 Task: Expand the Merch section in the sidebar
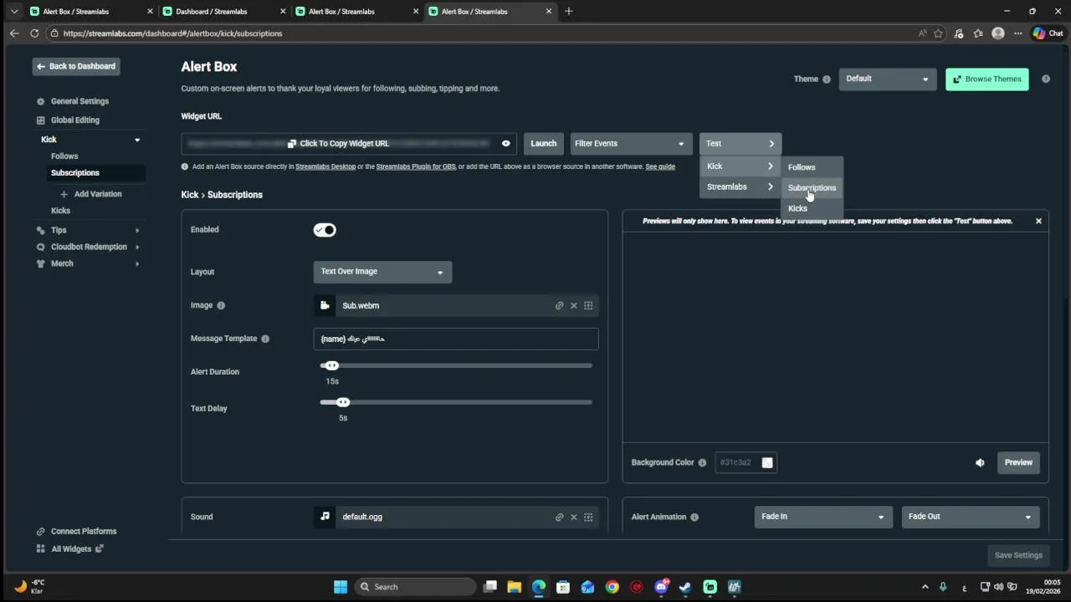point(137,263)
